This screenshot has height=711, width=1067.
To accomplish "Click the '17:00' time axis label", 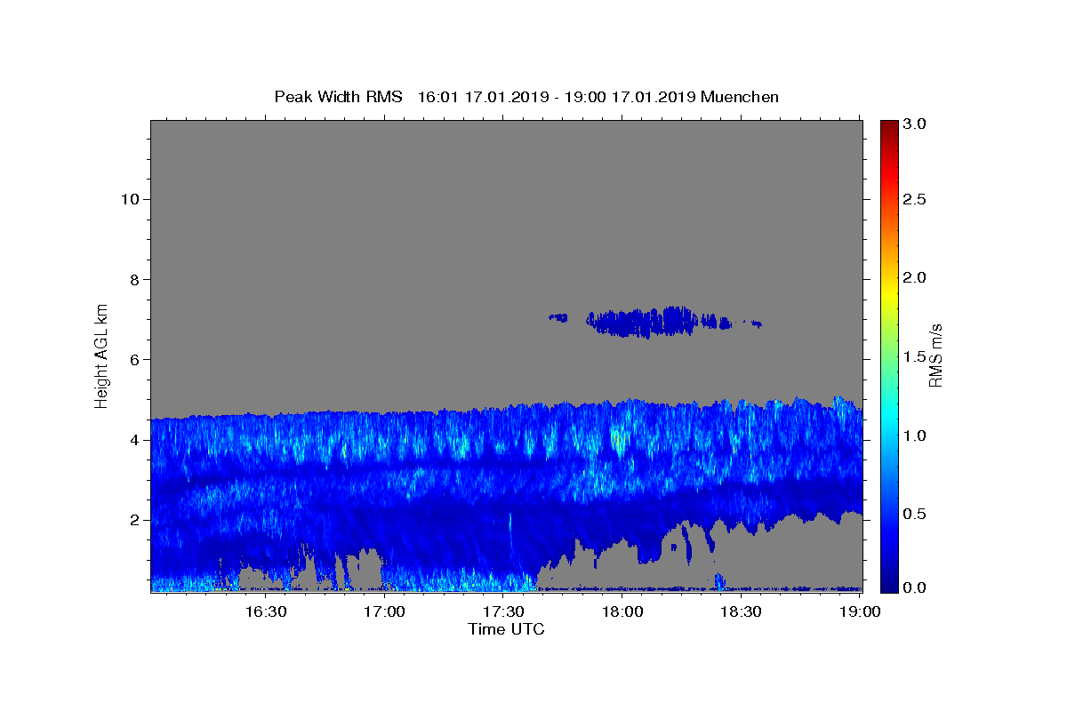I will [385, 611].
